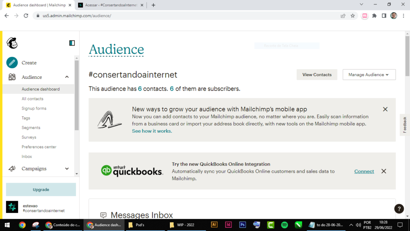410x231 pixels.
Task: Click the View Contacts button
Action: click(317, 75)
